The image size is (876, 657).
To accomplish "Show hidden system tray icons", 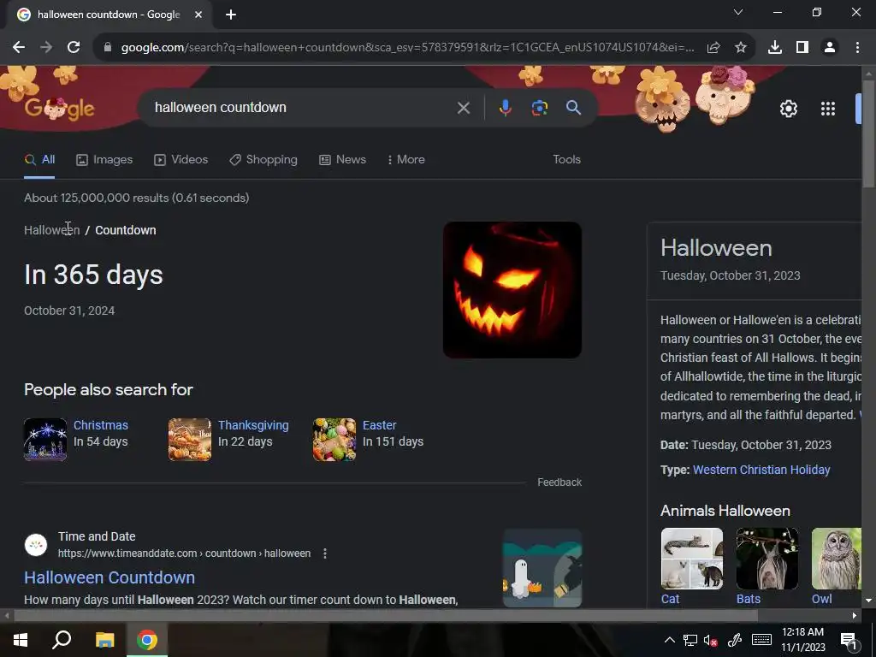I will 669,640.
